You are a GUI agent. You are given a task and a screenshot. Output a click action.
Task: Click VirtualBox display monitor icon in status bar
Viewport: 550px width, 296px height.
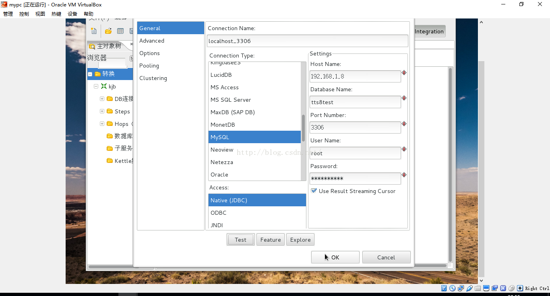(x=486, y=288)
